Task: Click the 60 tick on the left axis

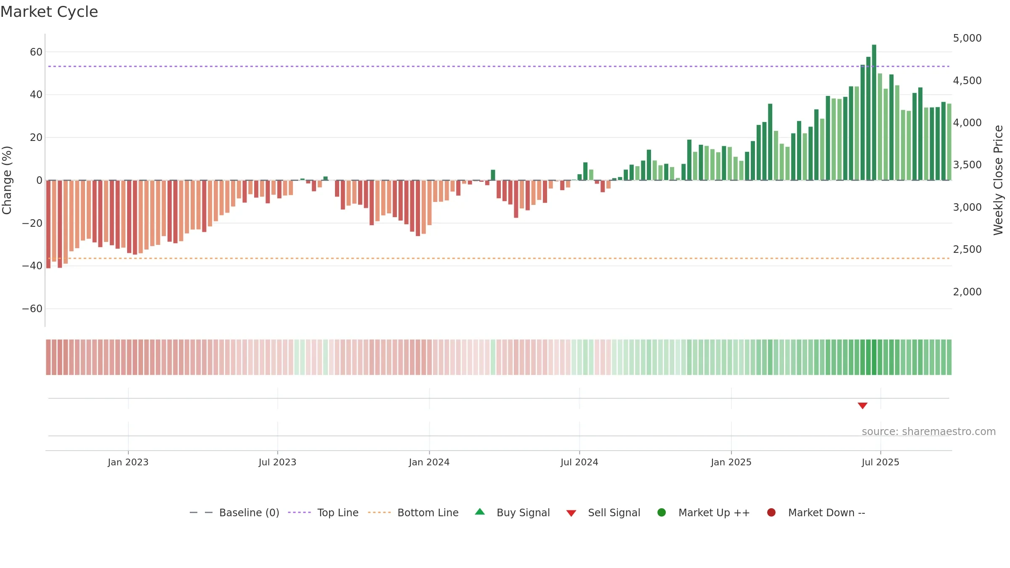Action: pyautogui.click(x=36, y=52)
